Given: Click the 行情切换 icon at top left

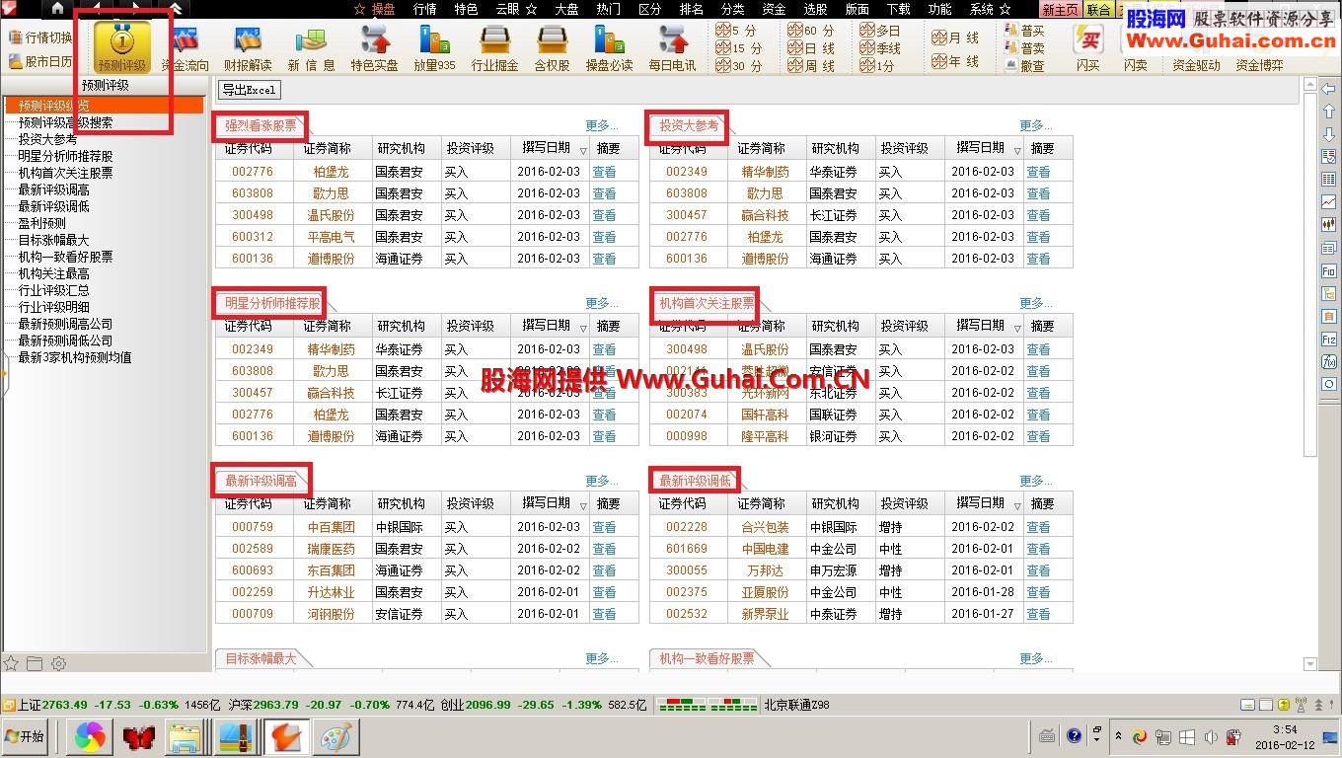Looking at the screenshot, I should tap(40, 38).
